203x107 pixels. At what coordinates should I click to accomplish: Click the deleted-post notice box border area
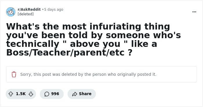101,74
